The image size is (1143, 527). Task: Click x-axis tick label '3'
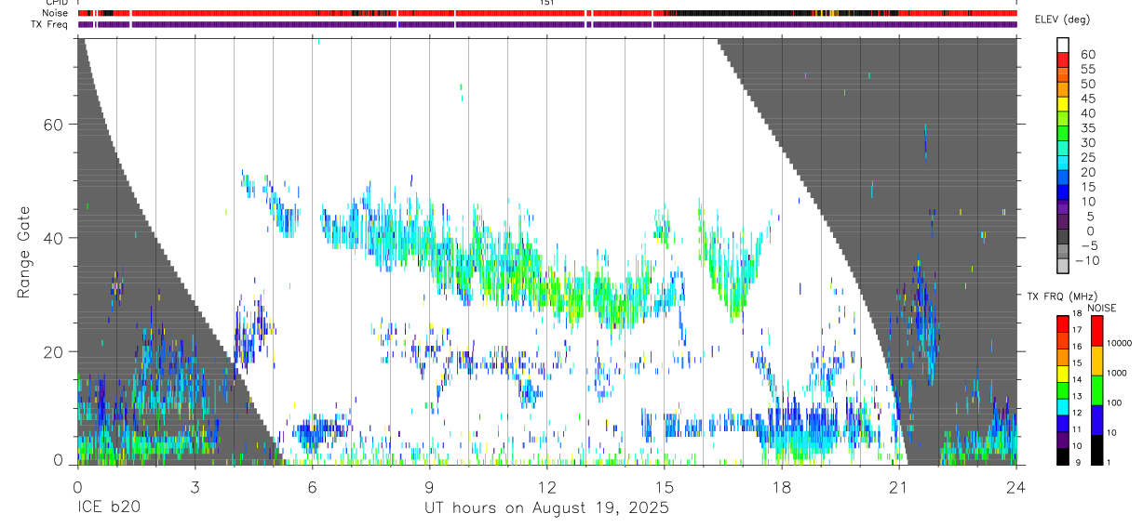(x=195, y=487)
